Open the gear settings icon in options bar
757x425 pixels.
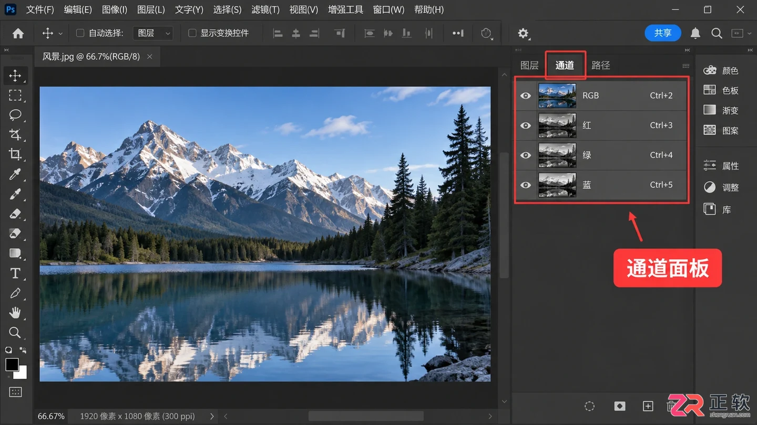[x=523, y=33]
